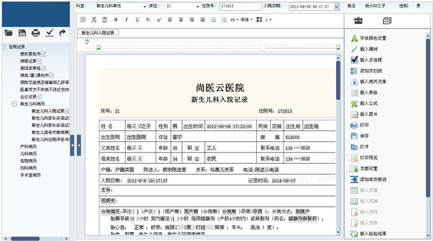
Task: Open 入院日期 date picker dropdown
Action: [337, 6]
